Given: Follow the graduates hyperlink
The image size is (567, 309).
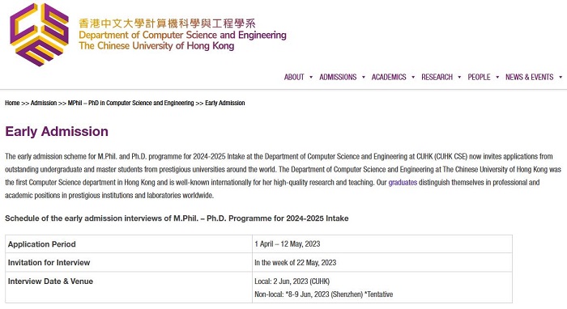Looking at the screenshot, I should [403, 182].
